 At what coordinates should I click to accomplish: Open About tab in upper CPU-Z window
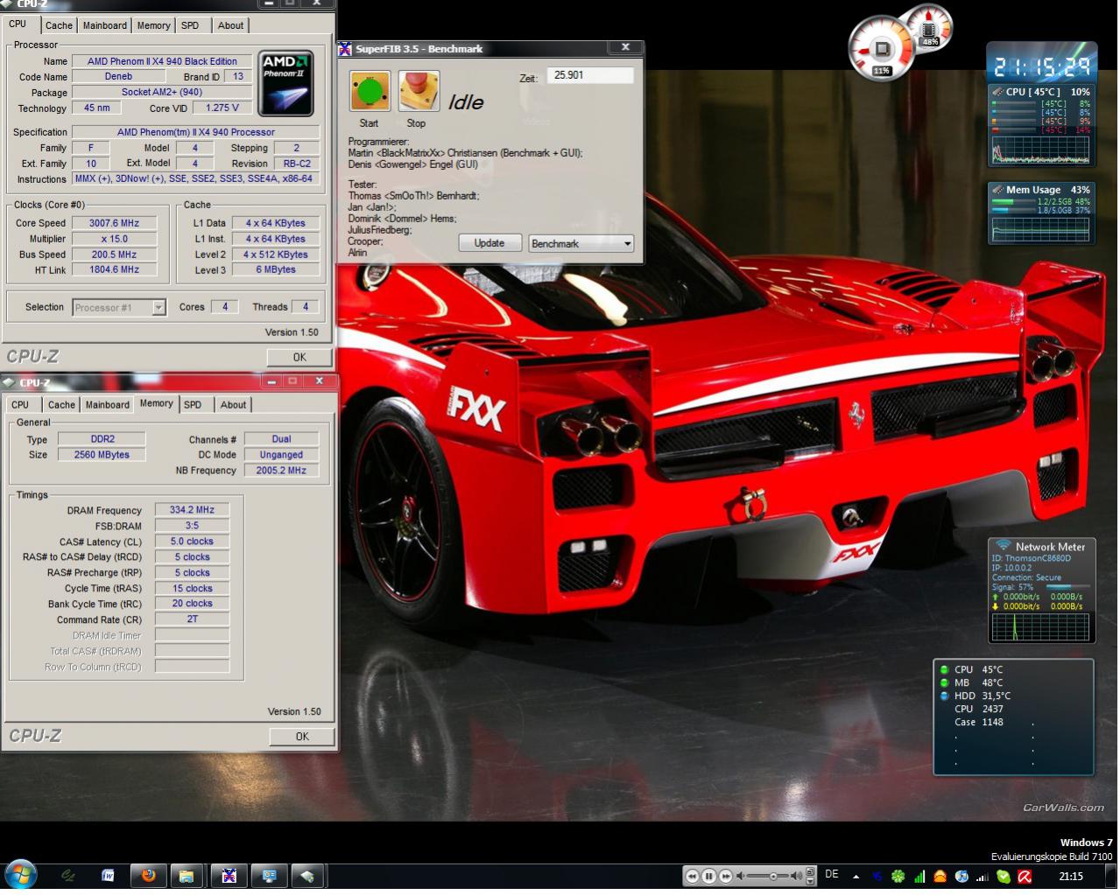point(231,25)
